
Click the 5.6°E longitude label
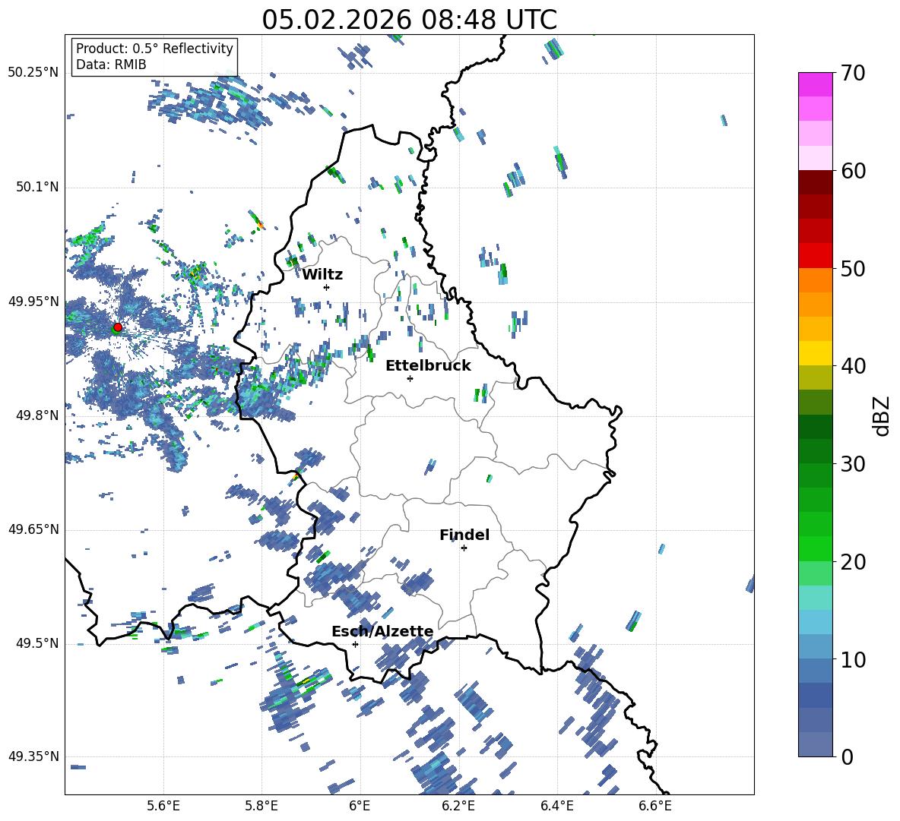tap(163, 807)
